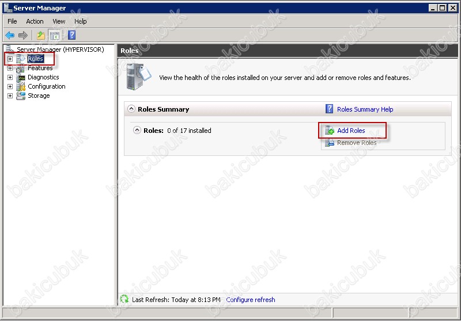Click the Server Manager title bar icon
The image size is (461, 321).
(7, 7)
